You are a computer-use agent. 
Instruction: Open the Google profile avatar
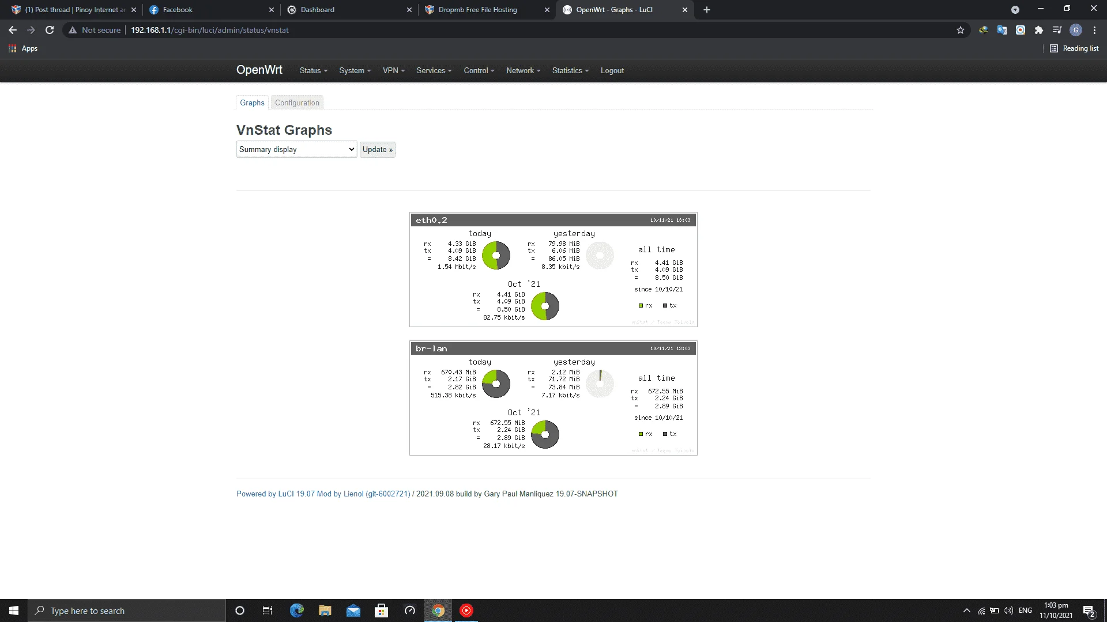point(1076,30)
